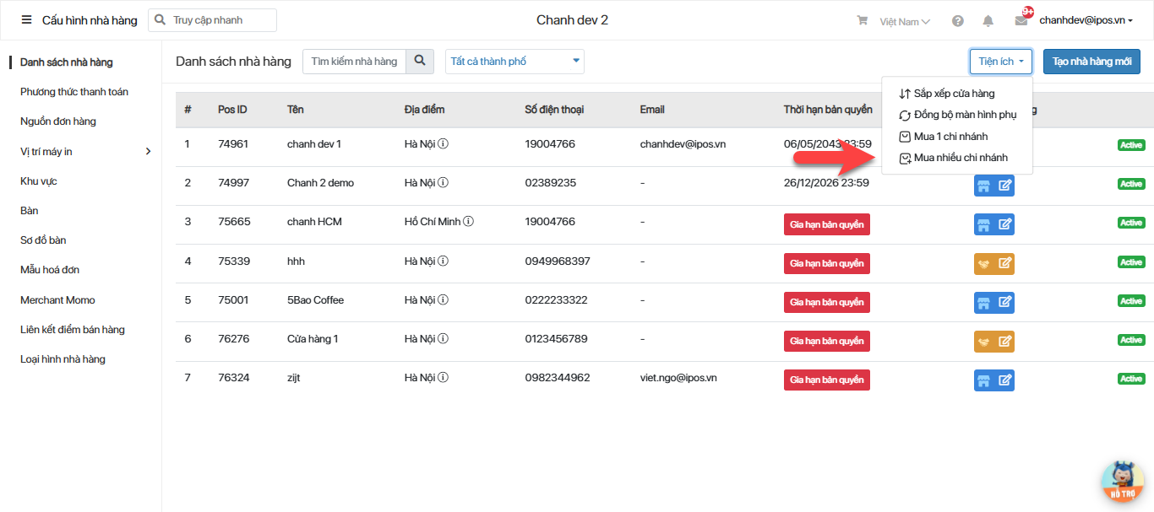The width and height of the screenshot is (1154, 512).
Task: Expand the Tất cả thành phố city filter
Action: click(x=514, y=62)
